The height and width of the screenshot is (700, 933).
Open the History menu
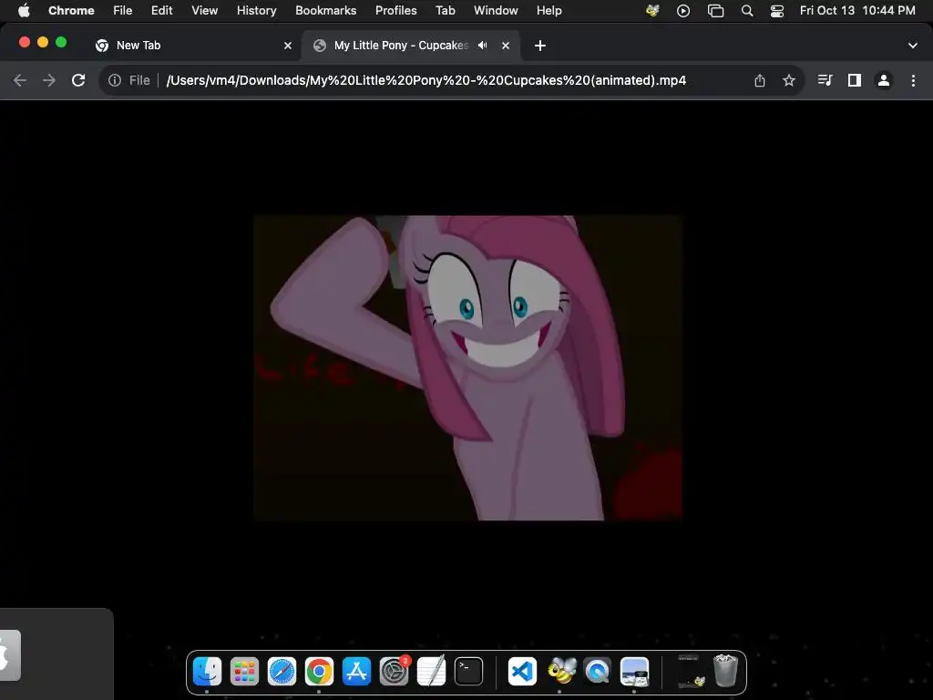click(256, 10)
